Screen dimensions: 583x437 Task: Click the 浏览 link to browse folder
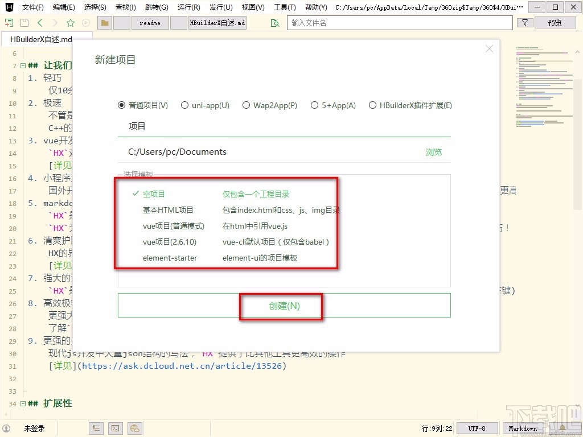[x=433, y=152]
